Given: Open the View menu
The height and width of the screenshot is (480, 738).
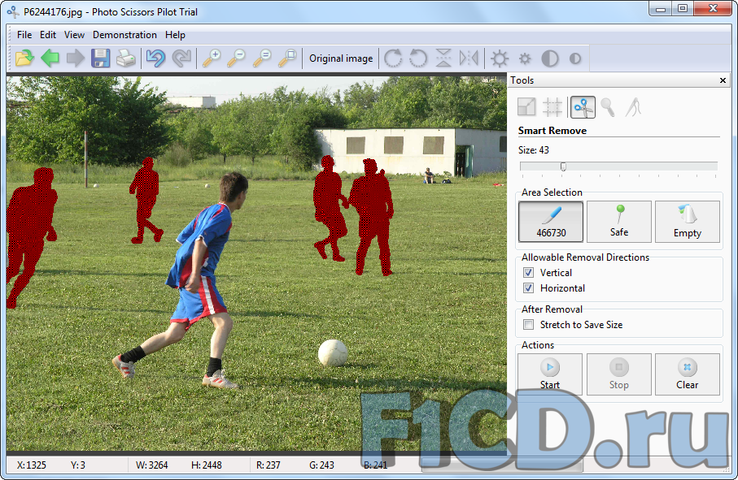Looking at the screenshot, I should coord(74,35).
